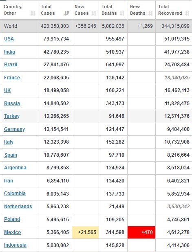
Task: Open the India country page
Action: [x=10, y=52]
